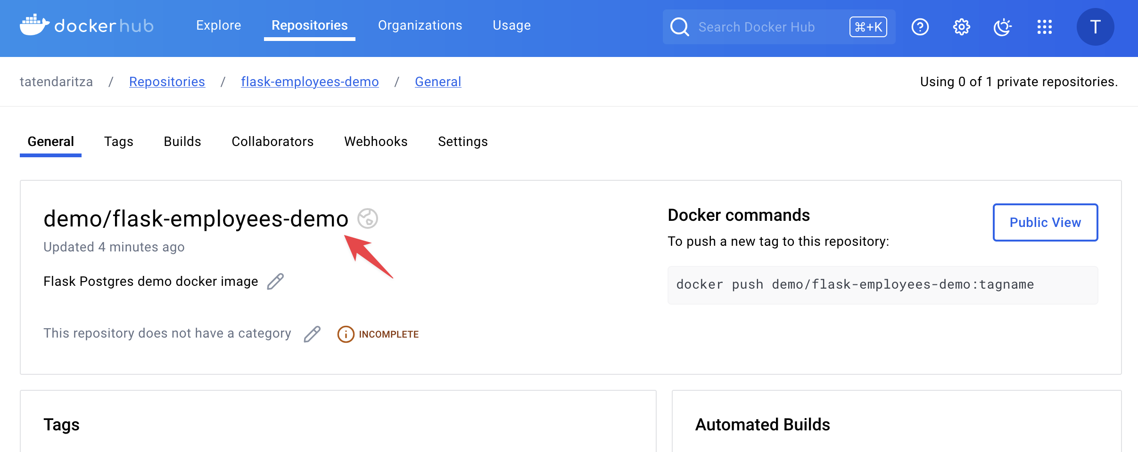Switch to the Settings tab
Image resolution: width=1138 pixels, height=452 pixels.
click(x=463, y=142)
